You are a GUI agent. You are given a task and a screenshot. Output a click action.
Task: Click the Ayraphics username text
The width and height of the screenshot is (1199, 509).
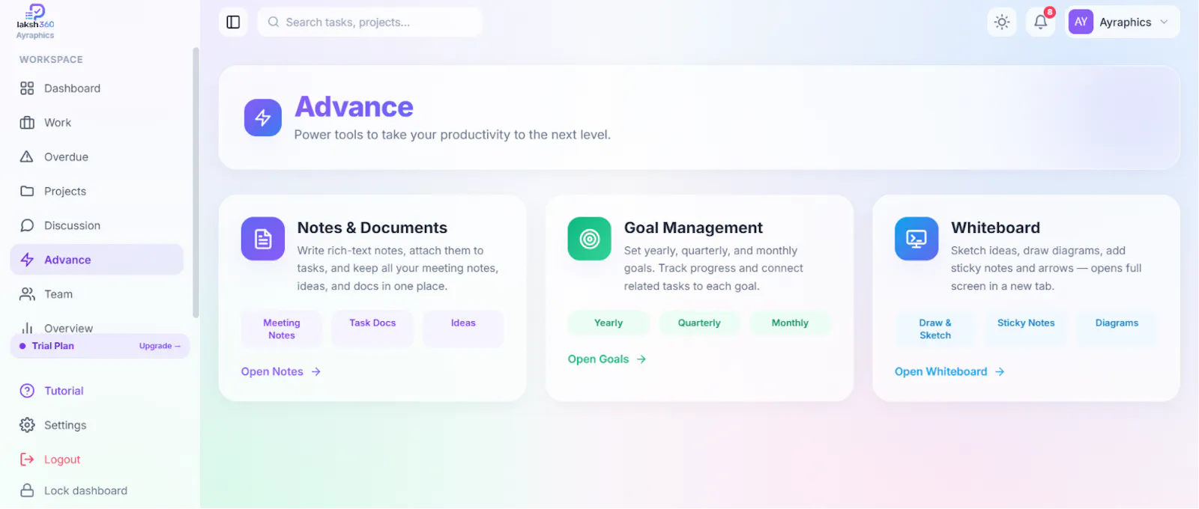1125,22
